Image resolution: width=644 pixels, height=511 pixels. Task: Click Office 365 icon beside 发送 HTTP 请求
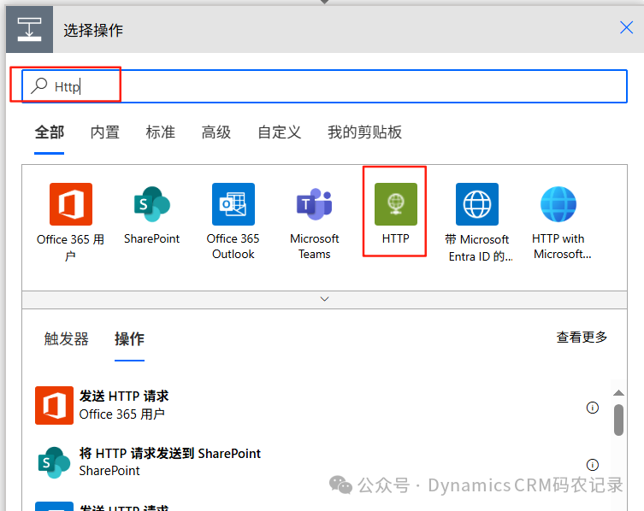click(x=54, y=405)
